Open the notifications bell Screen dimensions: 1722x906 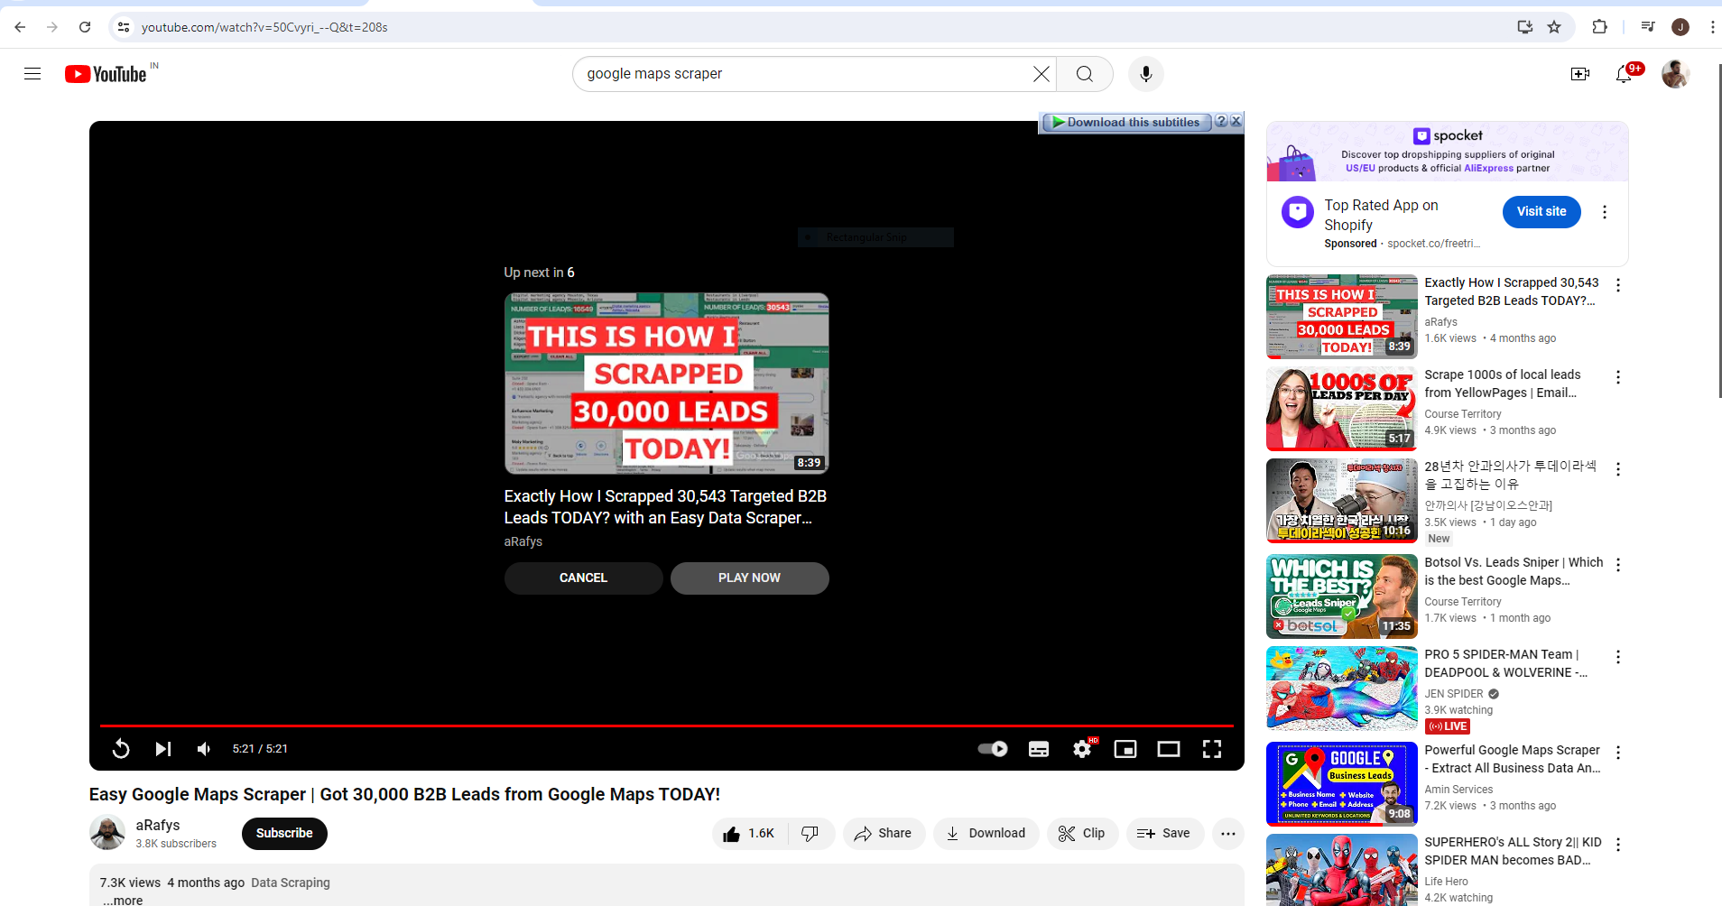point(1624,74)
